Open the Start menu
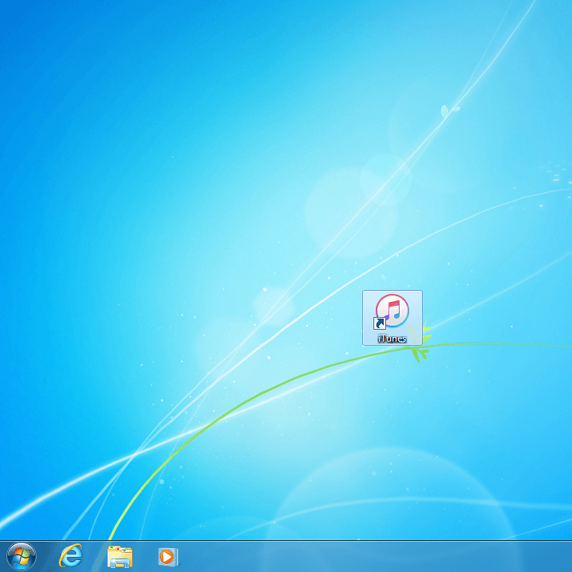This screenshot has width=572, height=572. 21,556
